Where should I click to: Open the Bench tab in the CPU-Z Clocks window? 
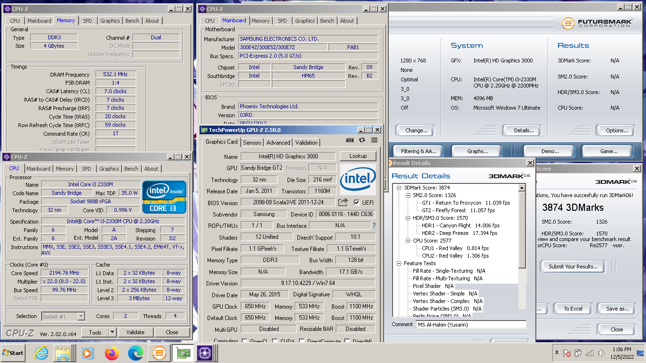point(131,169)
